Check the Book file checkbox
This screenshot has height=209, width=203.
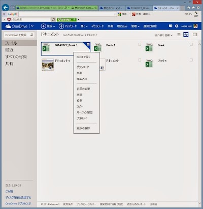point(191,44)
